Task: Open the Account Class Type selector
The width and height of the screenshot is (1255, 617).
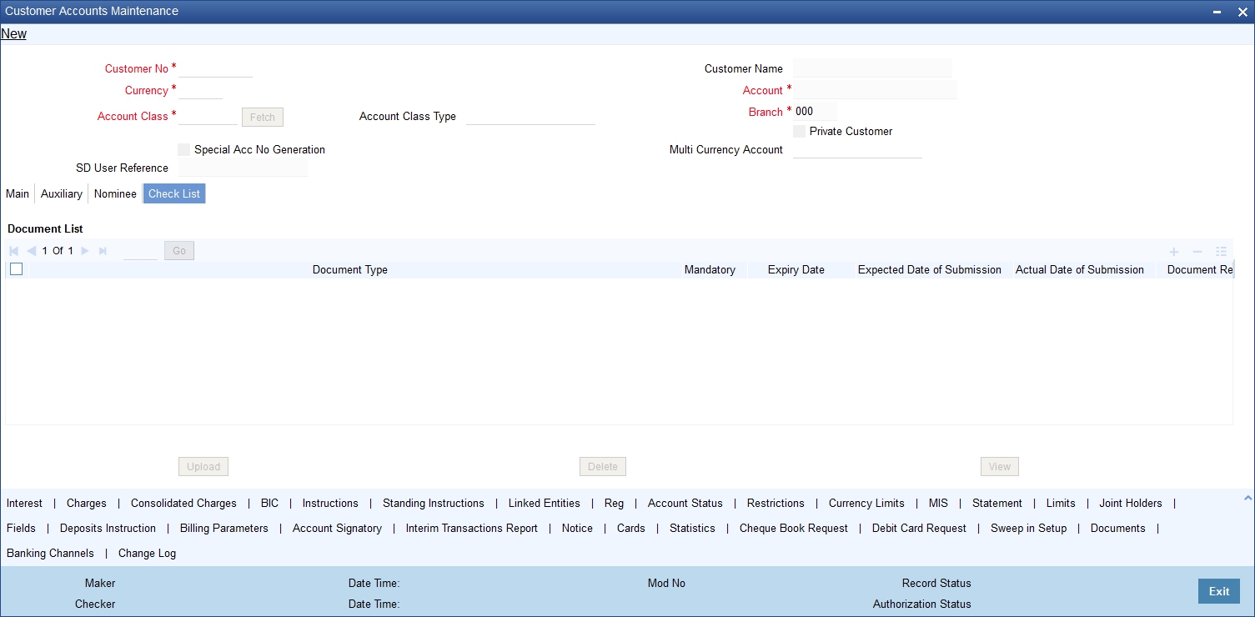Action: pos(530,117)
